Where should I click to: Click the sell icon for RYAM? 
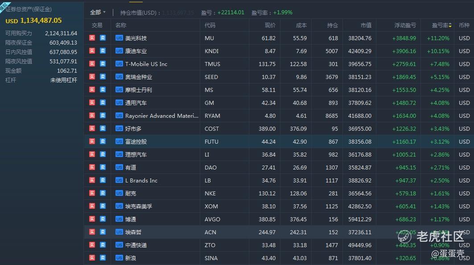[103, 116]
